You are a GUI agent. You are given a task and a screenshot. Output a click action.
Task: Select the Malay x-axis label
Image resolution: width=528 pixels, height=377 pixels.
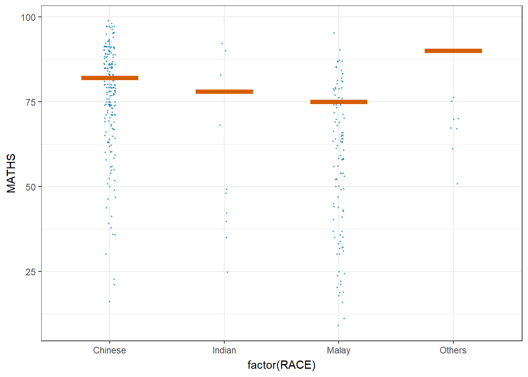pyautogui.click(x=339, y=350)
